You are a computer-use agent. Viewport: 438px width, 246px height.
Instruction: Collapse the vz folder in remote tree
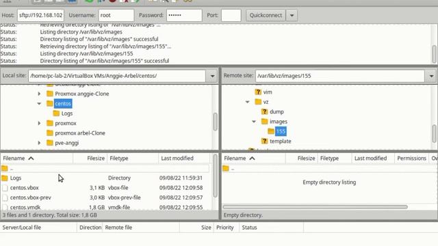click(x=248, y=102)
